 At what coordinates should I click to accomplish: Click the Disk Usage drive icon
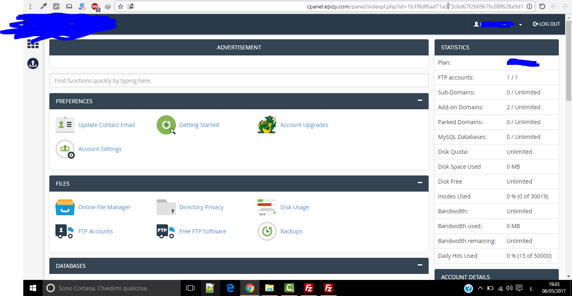267,207
